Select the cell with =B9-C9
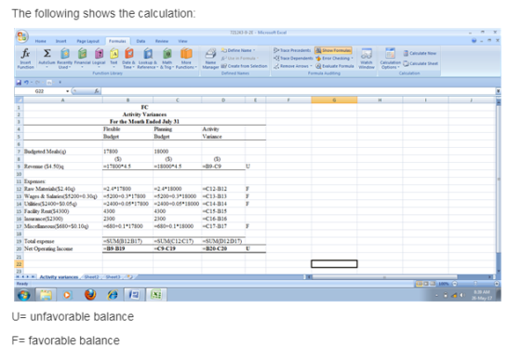521x347 pixels. click(223, 167)
